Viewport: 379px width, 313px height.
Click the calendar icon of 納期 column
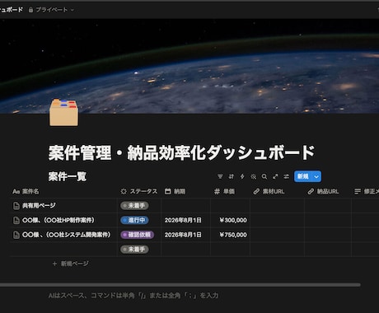[x=168, y=191]
